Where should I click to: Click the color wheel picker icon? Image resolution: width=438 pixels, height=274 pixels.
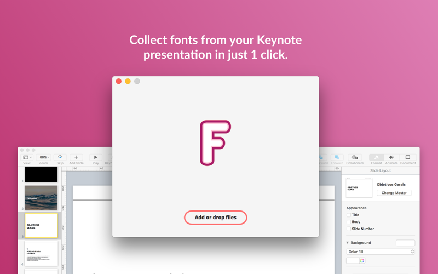[x=362, y=261]
